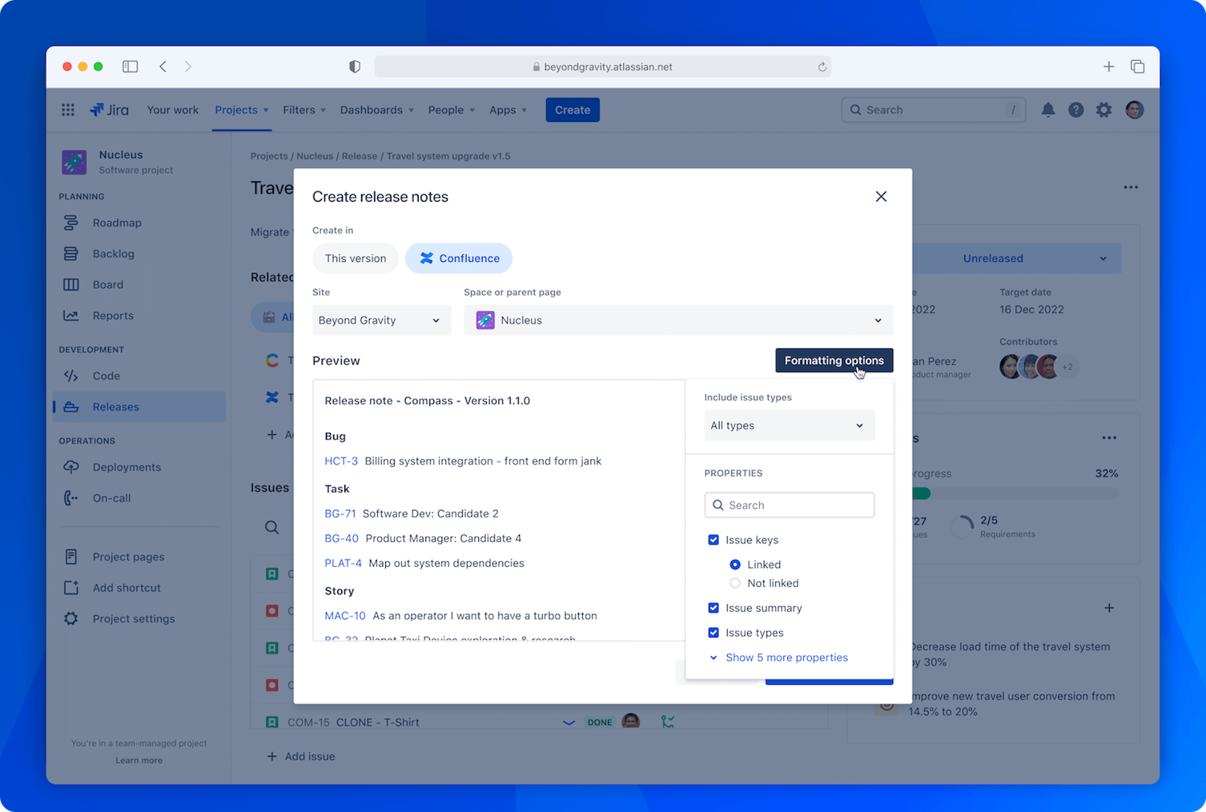Click the Roadmap icon in the sidebar
Viewport: 1206px width, 812px height.
point(71,222)
